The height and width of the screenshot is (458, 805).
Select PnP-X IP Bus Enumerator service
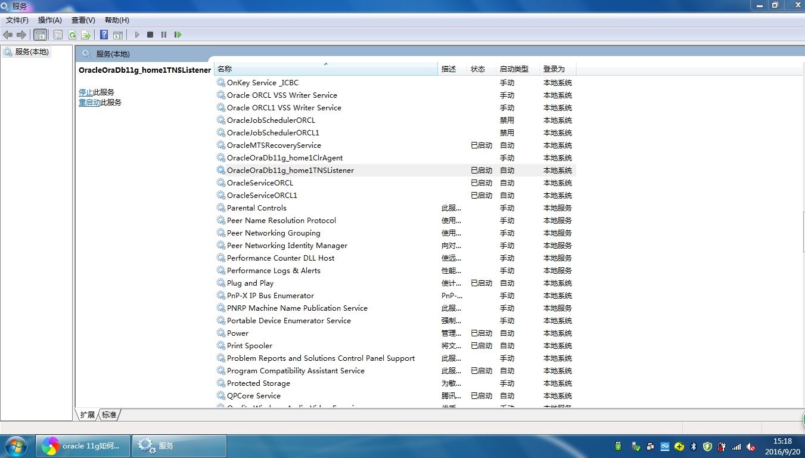point(396,296)
